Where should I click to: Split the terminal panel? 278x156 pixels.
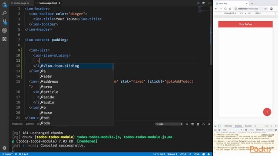pyautogui.click(x=192, y=124)
